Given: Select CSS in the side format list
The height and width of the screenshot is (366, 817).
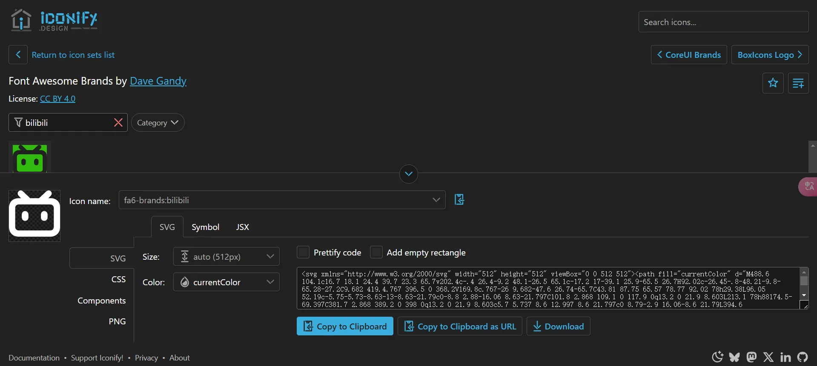Looking at the screenshot, I should pos(118,279).
